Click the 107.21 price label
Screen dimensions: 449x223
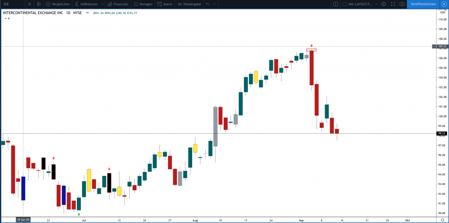tap(442, 46)
